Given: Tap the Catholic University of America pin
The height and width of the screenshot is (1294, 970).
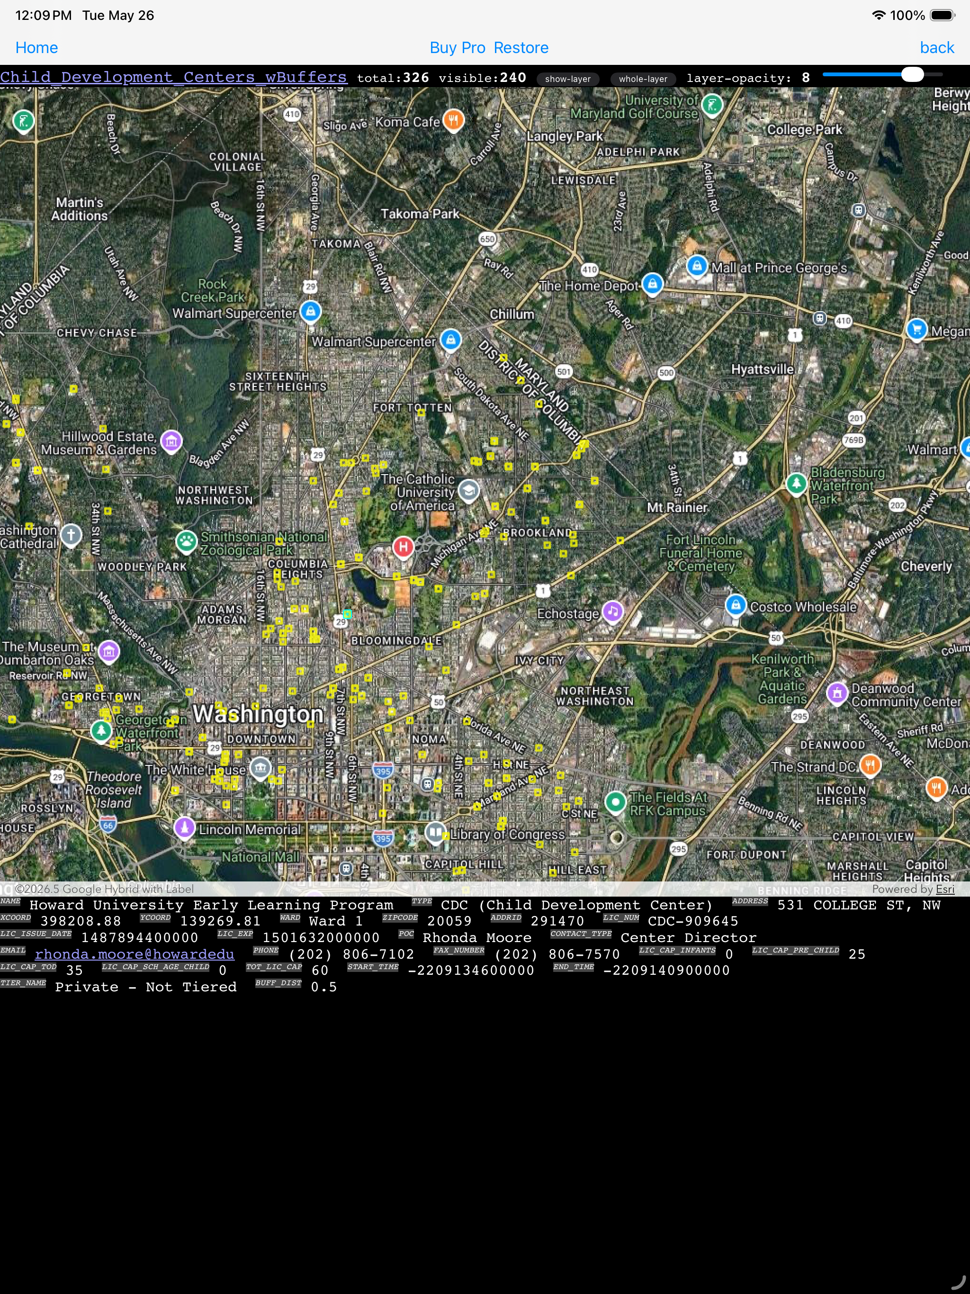Looking at the screenshot, I should (x=468, y=491).
